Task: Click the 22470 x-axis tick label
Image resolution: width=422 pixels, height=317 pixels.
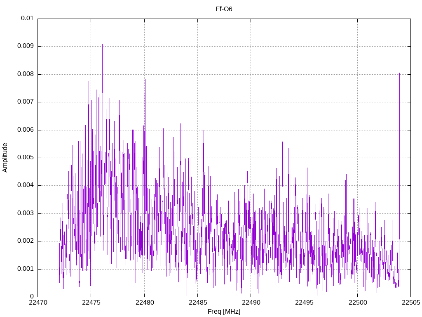Action: (x=38, y=303)
